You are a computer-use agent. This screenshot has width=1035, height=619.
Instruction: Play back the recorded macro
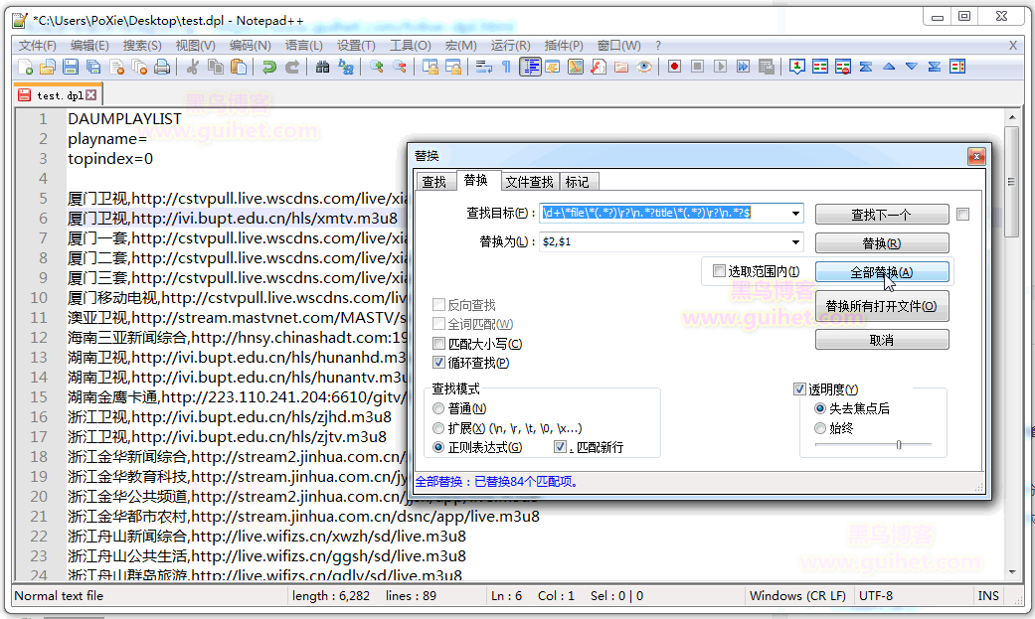(720, 67)
